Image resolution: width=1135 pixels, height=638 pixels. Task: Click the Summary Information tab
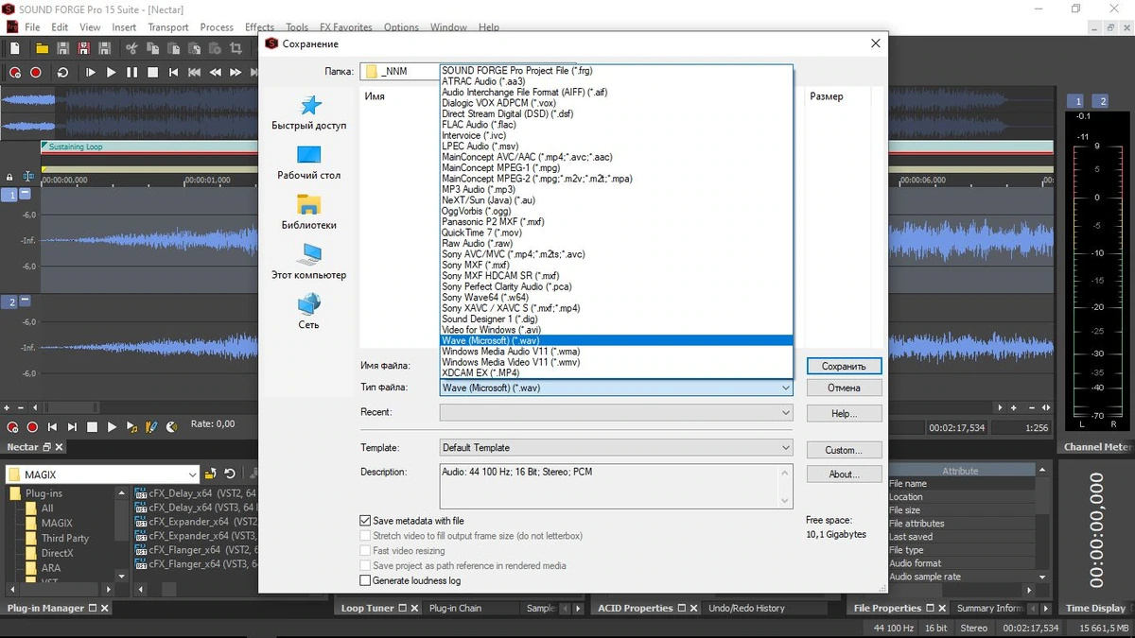point(989,608)
